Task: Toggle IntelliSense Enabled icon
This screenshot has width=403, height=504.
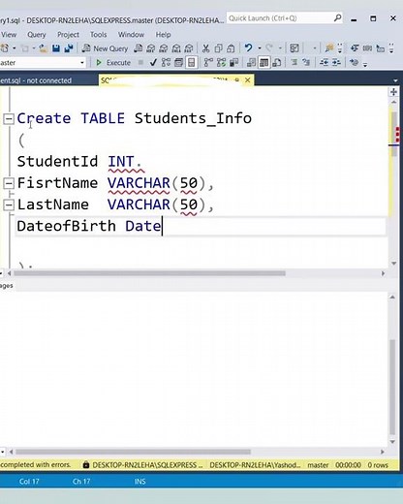Action: pos(192,62)
